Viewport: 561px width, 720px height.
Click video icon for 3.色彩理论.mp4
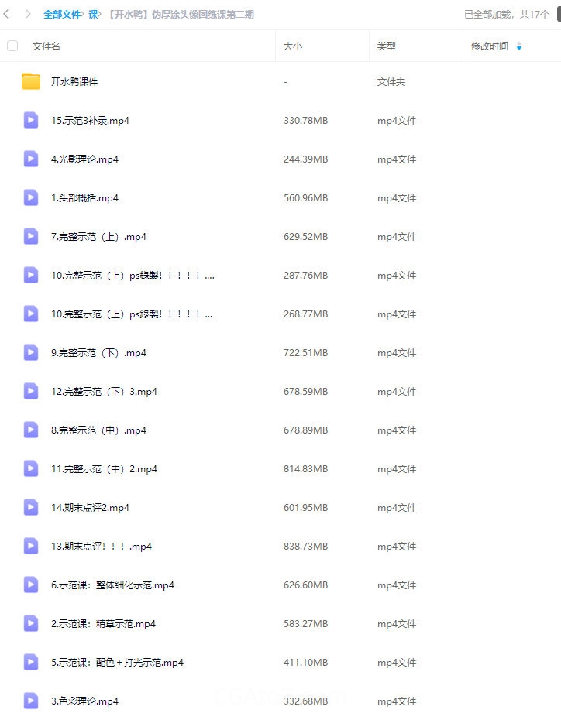[31, 701]
